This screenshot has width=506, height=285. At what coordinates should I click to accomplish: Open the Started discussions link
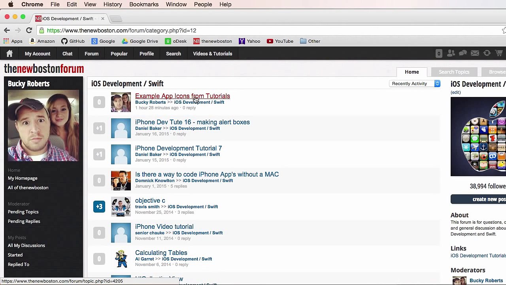tap(15, 255)
